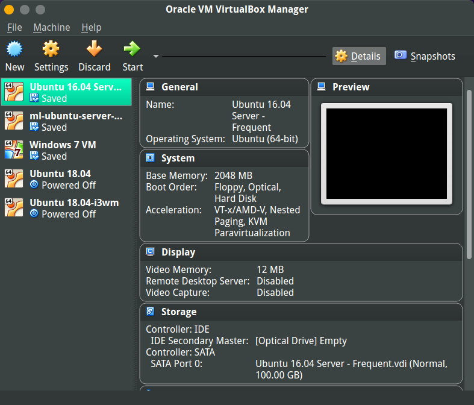Start the VM with green arrow
Image resolution: width=474 pixels, height=405 pixels.
(x=132, y=49)
